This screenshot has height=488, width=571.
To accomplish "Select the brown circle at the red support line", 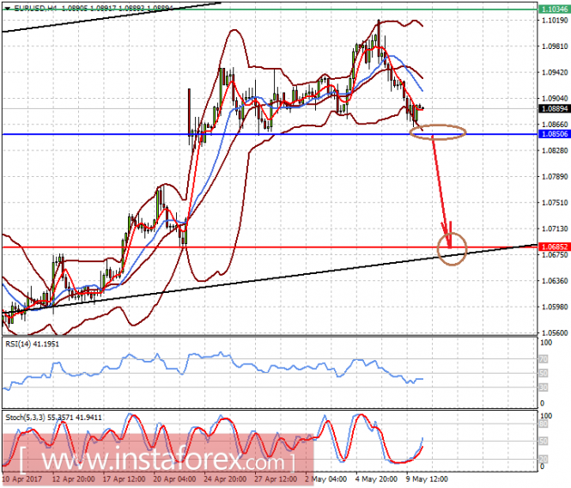I will click(452, 249).
